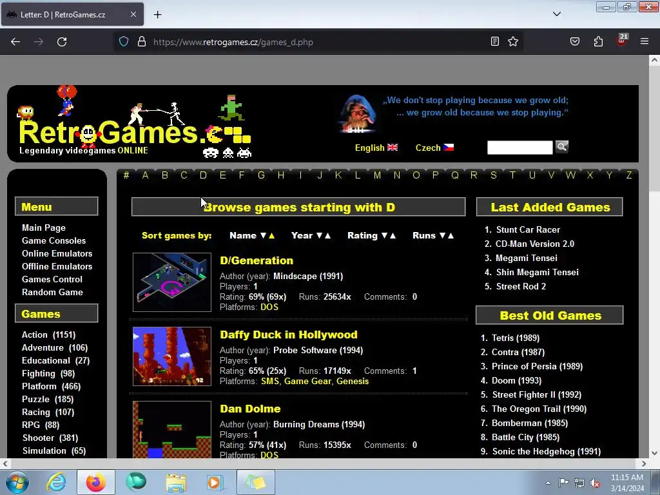
Task: Open the Pocket save icon
Action: pos(574,41)
